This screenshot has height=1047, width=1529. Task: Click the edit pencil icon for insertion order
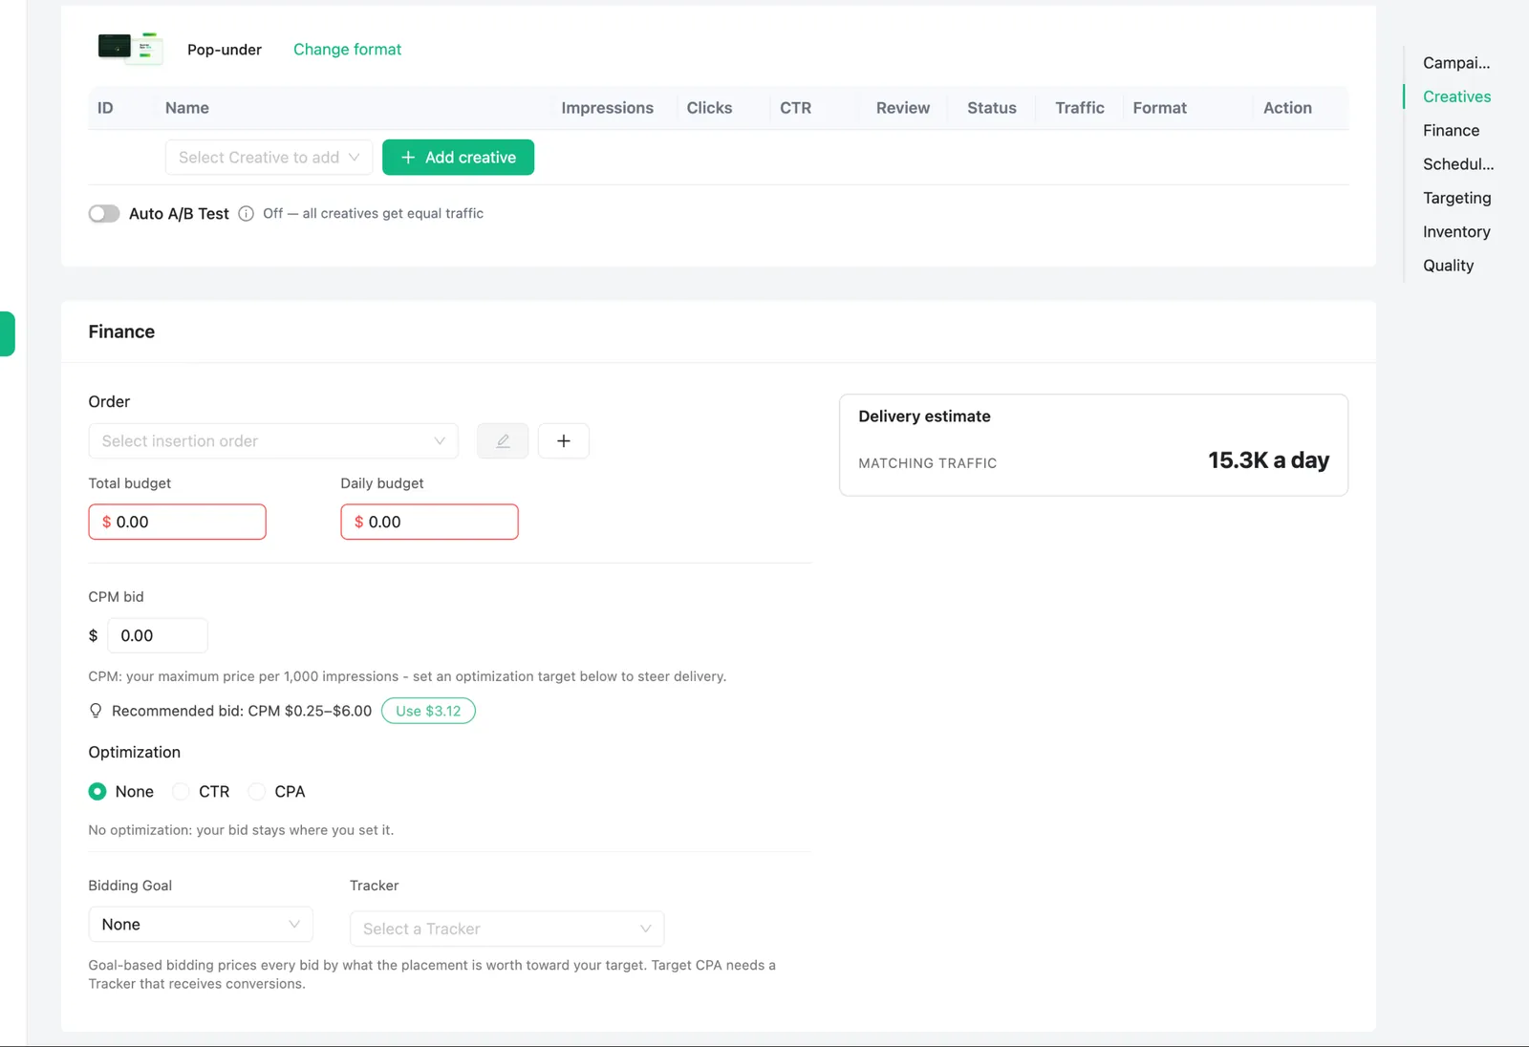503,440
